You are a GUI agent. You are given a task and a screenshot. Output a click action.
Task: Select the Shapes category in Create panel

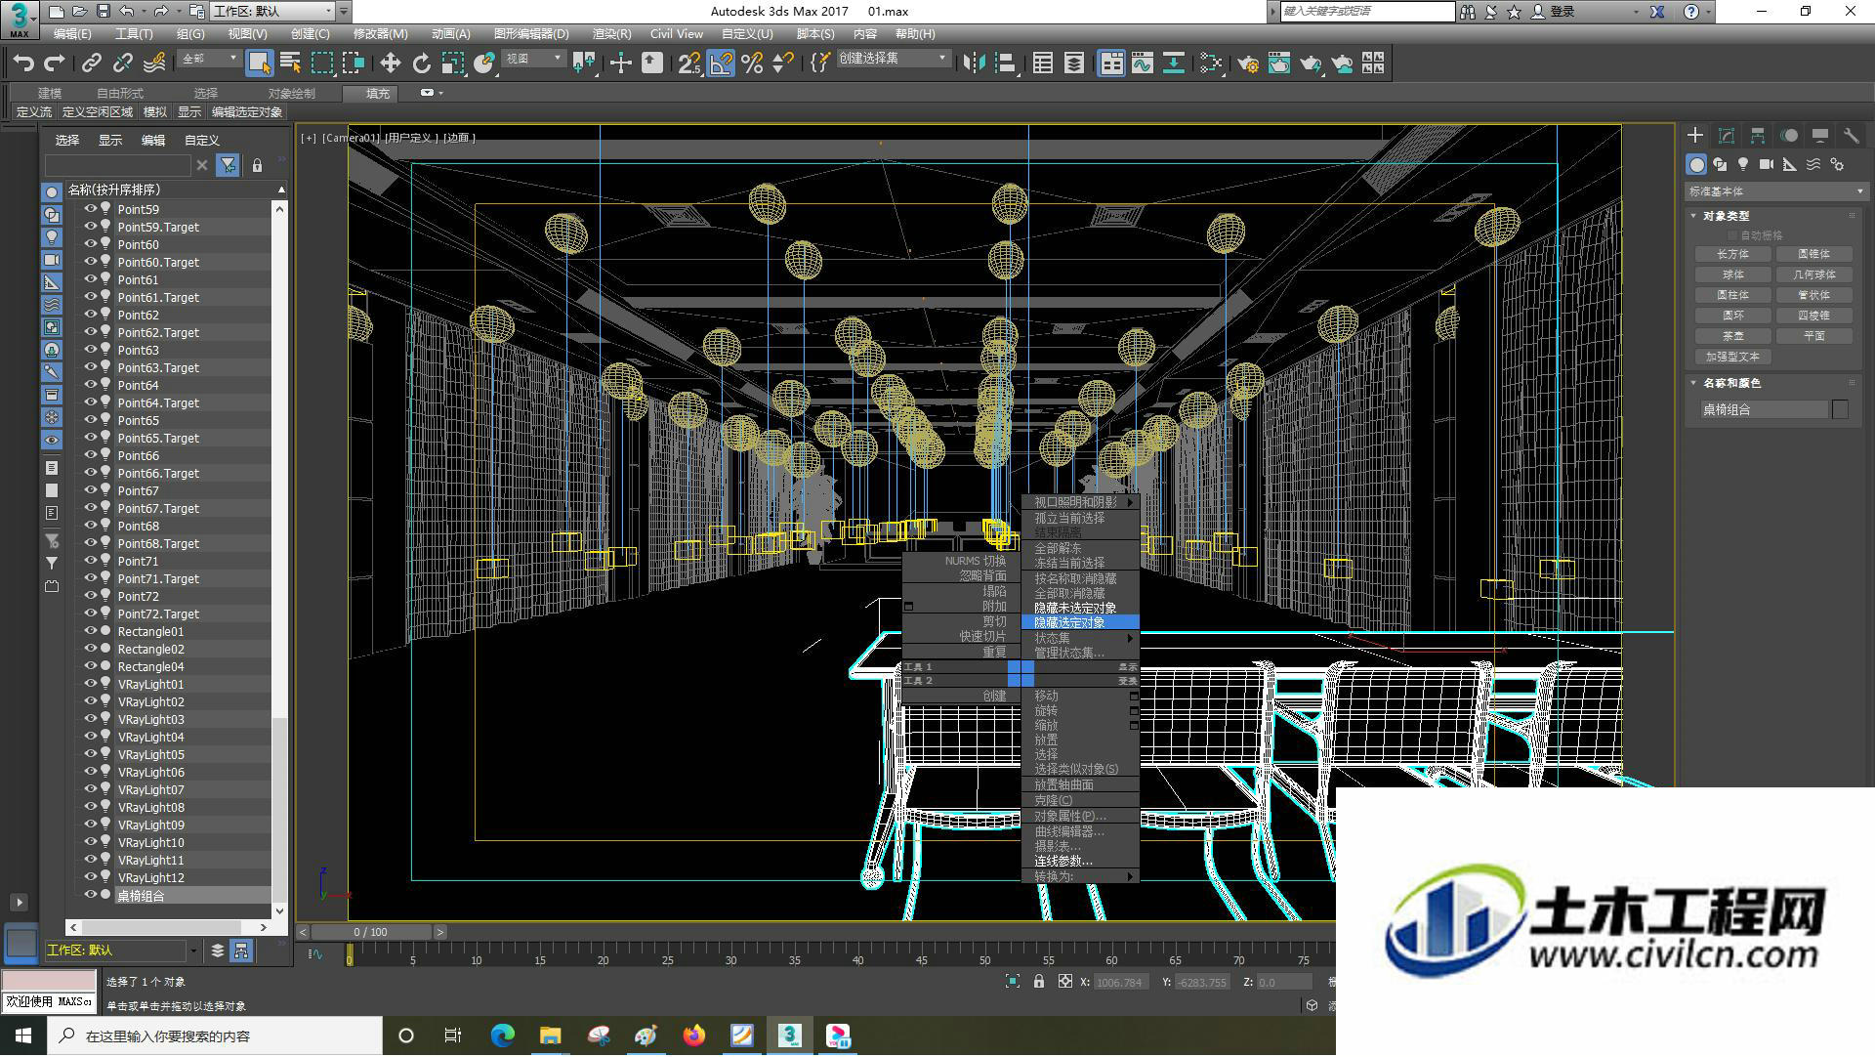point(1720,164)
